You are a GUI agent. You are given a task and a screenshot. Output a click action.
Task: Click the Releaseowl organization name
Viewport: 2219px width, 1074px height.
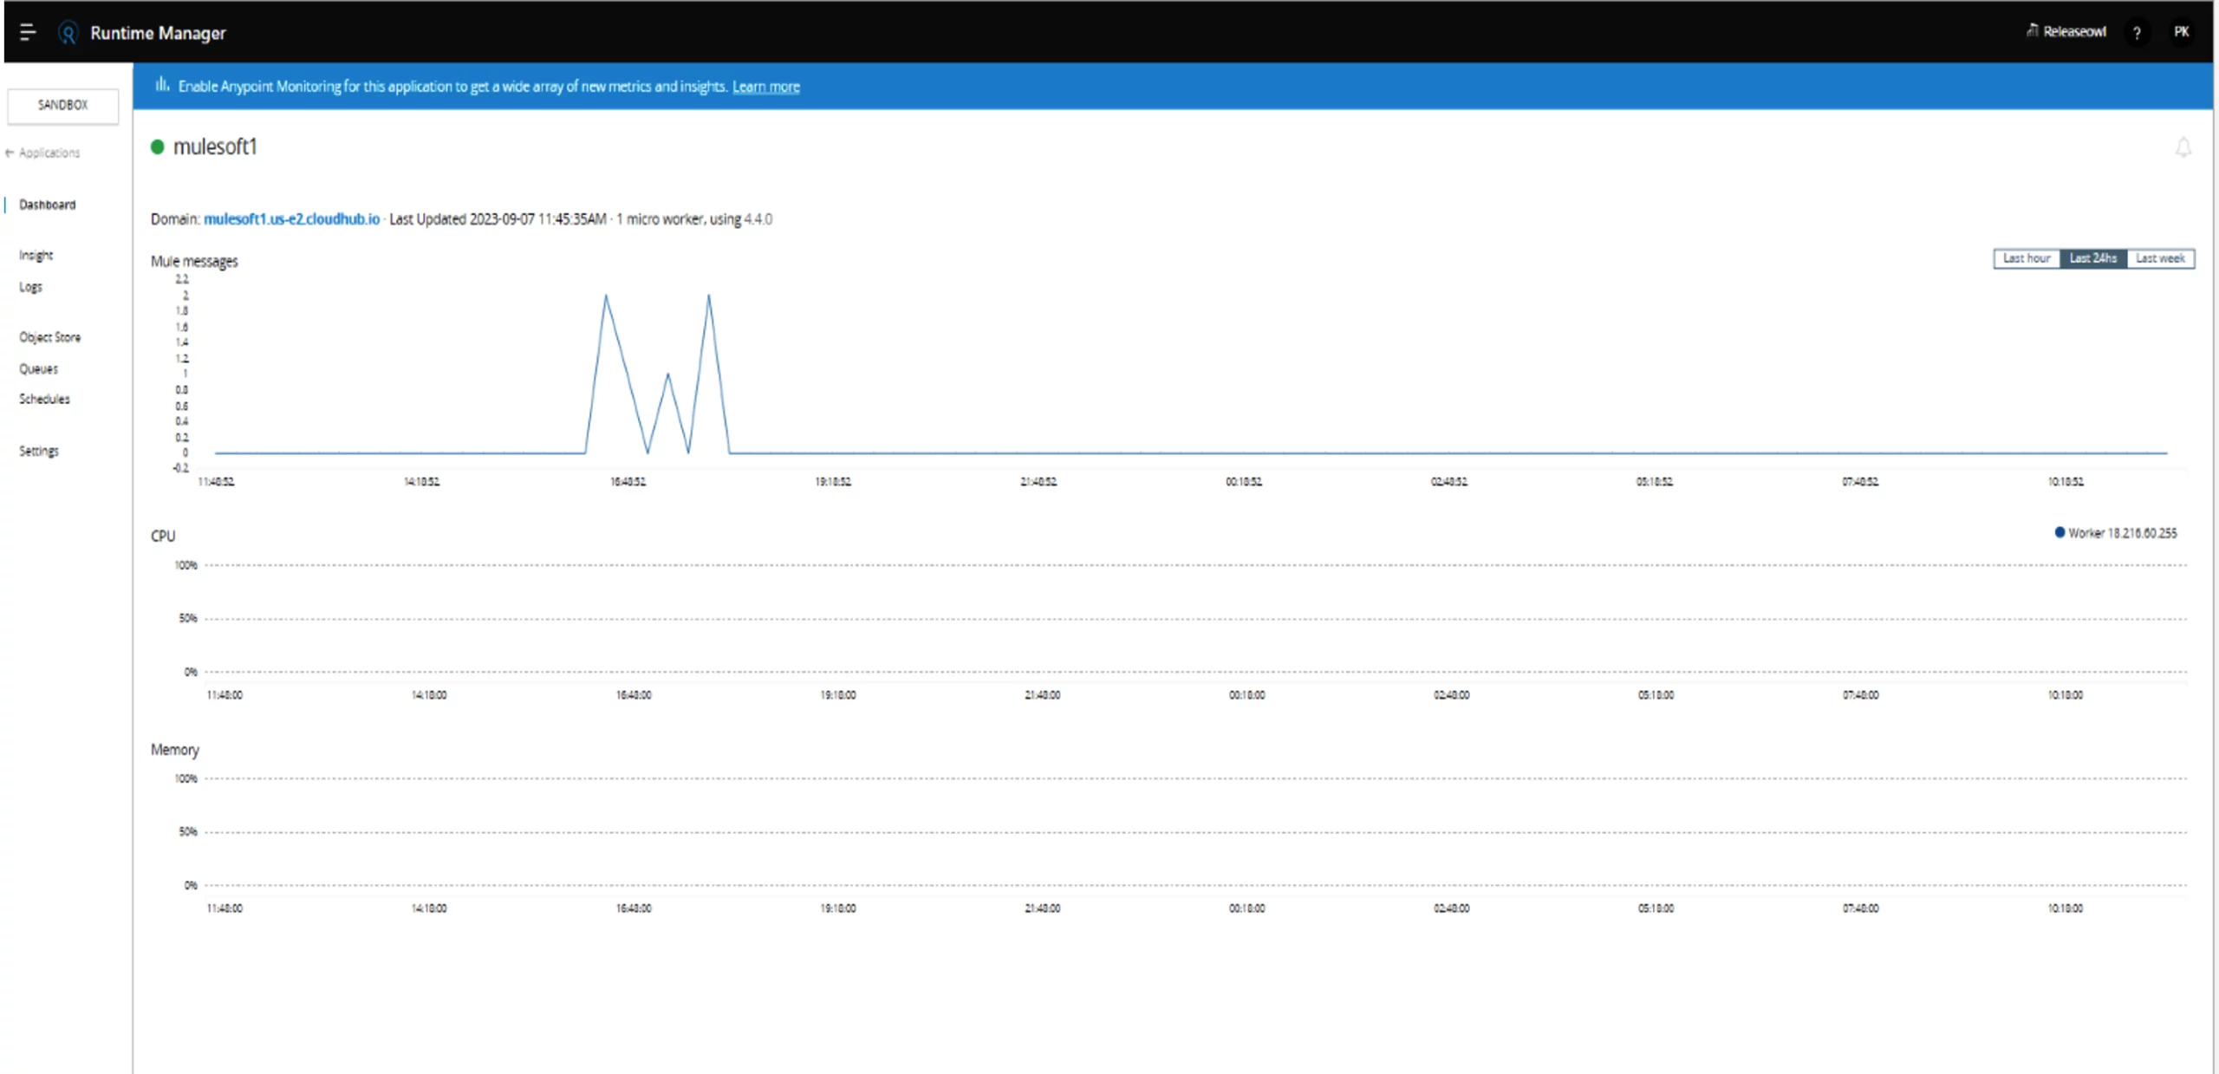pyautogui.click(x=2074, y=32)
